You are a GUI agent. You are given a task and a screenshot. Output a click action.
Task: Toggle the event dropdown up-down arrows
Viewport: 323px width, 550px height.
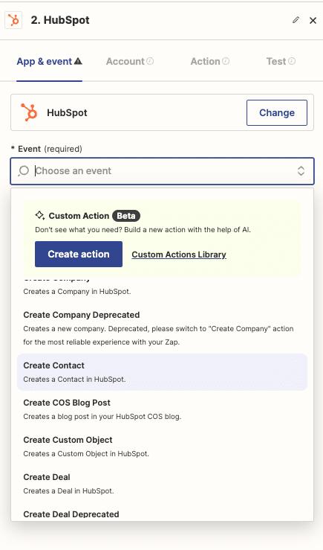pyautogui.click(x=301, y=171)
